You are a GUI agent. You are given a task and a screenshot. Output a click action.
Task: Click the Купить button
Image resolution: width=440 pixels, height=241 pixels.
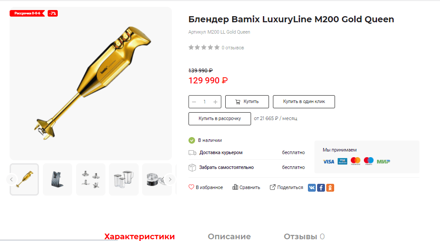[247, 102]
